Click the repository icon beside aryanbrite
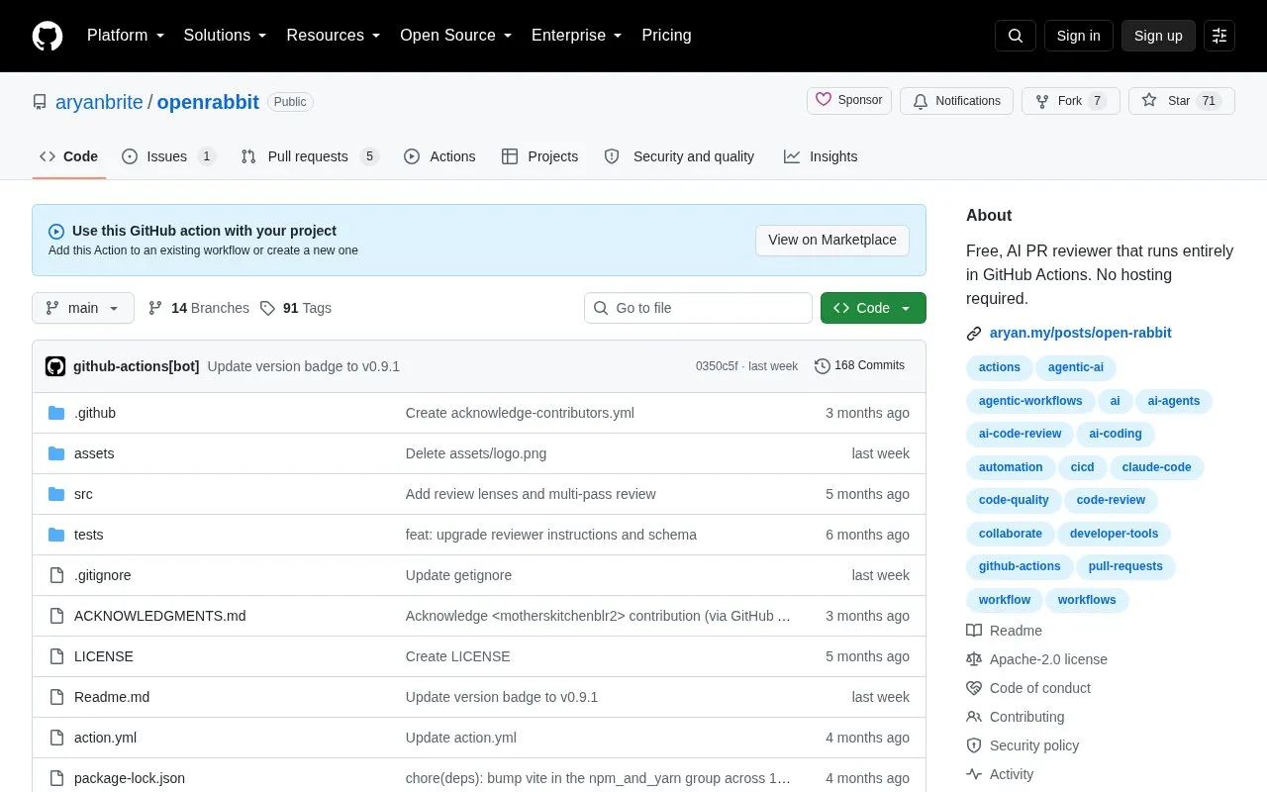Screen dimensions: 1267x792 pos(40,102)
